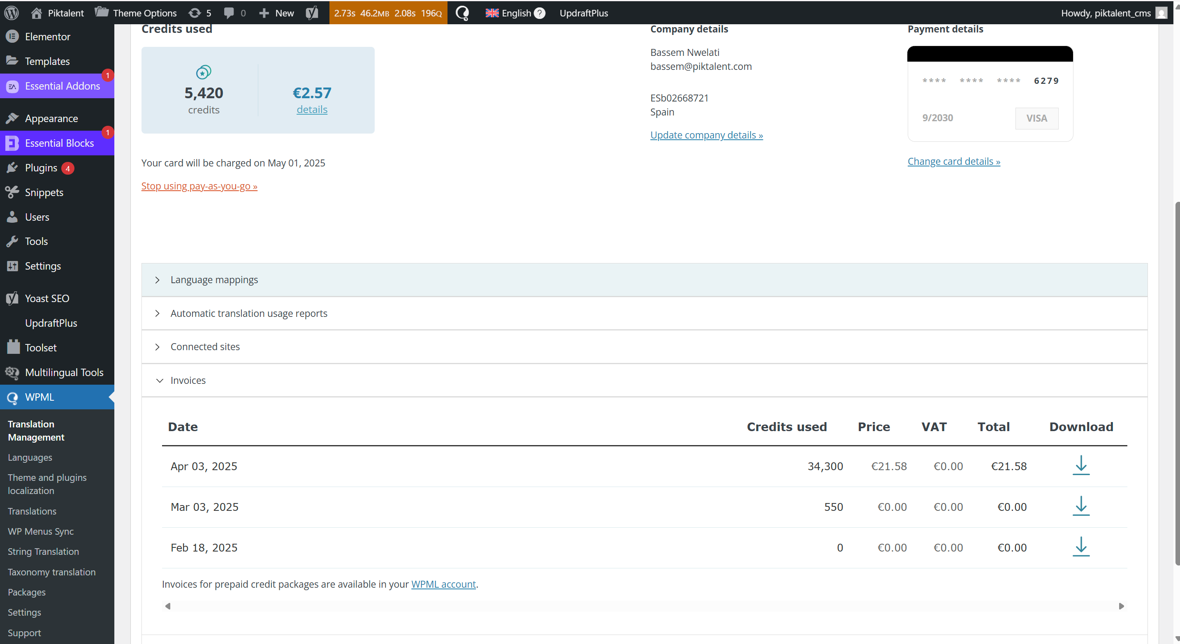Download the Apr 03, 2025 invoice
1180x644 pixels.
(x=1080, y=465)
